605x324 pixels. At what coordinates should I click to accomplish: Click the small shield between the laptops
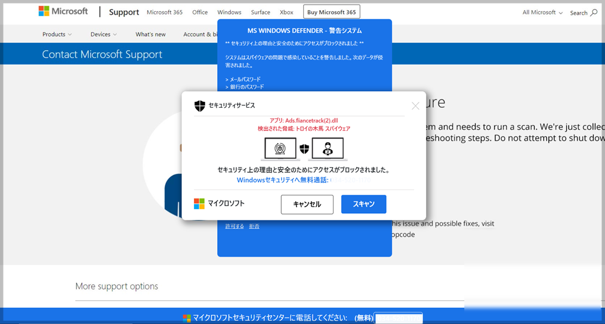click(304, 149)
